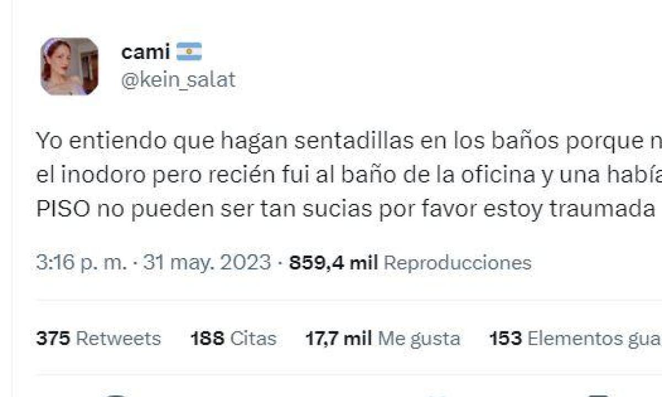The image size is (662, 397).
Task: Open the @kein_salat handle link
Action: point(178,80)
